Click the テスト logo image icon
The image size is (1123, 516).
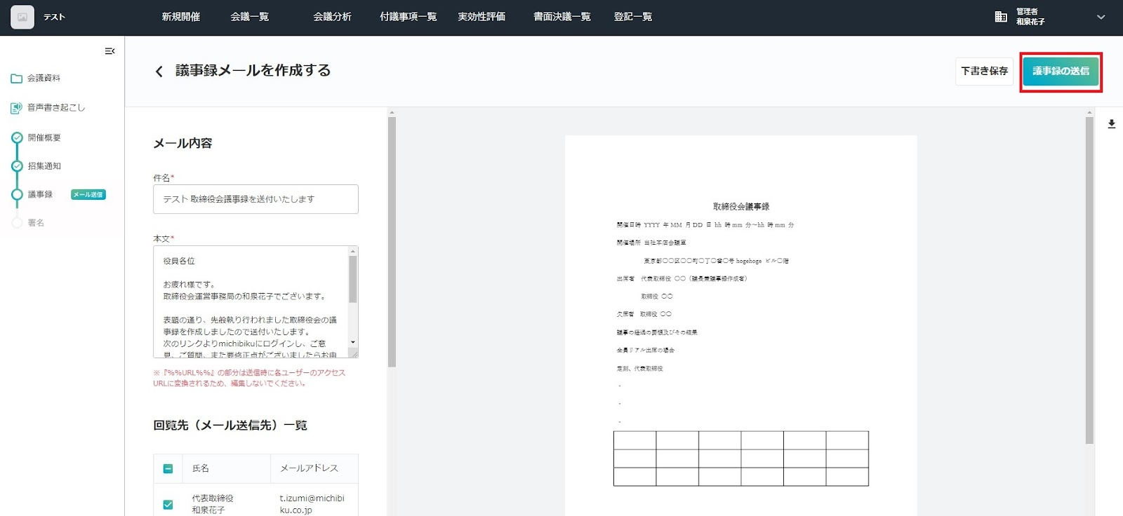22,17
